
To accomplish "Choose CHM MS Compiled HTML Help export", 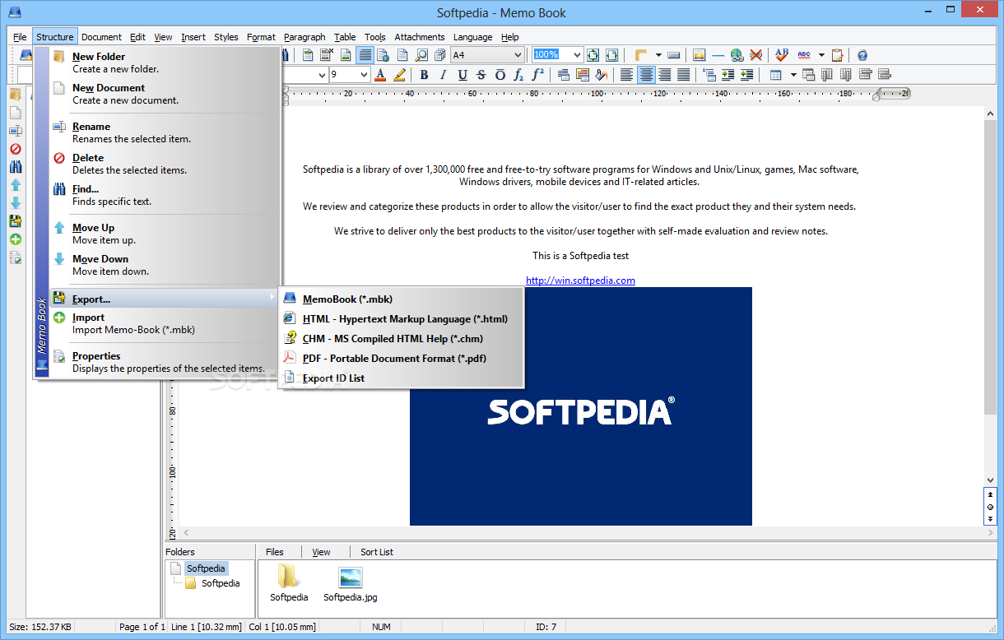I will tap(402, 338).
